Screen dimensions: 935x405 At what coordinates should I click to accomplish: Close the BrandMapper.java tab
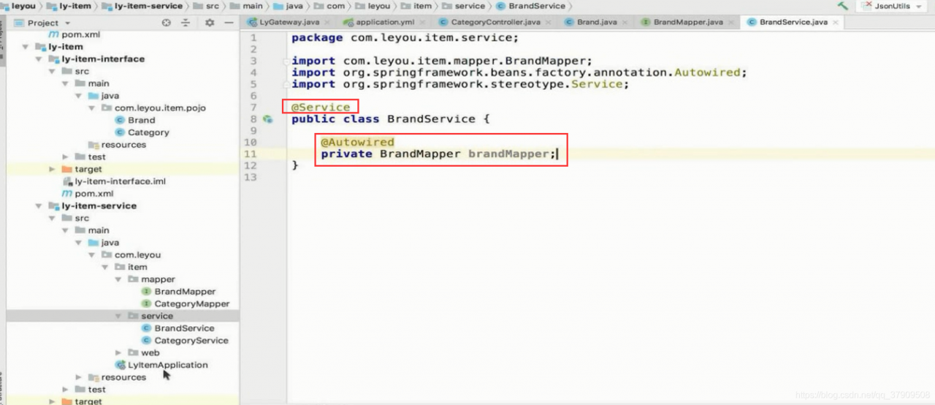[731, 23]
